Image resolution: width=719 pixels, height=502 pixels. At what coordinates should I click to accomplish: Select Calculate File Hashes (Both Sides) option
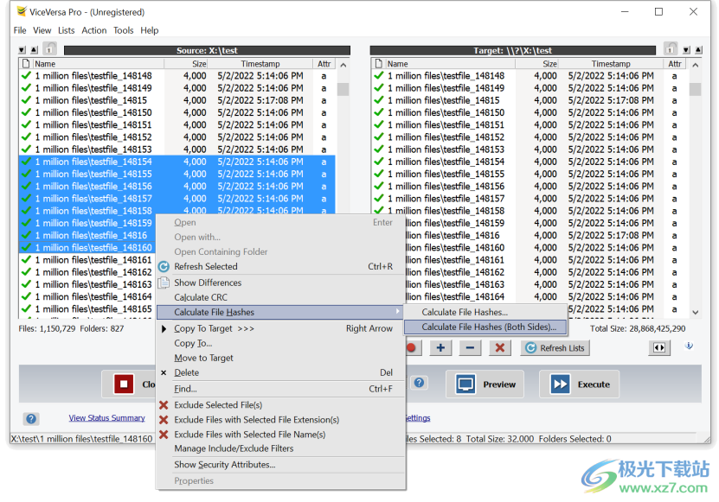[488, 327]
